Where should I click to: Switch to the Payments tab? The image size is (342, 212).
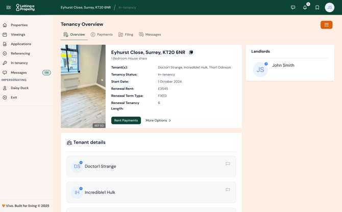[102, 35]
